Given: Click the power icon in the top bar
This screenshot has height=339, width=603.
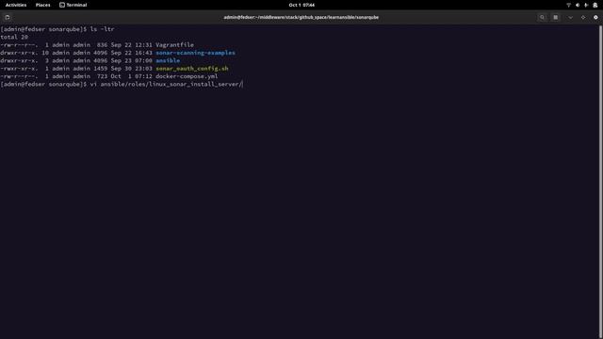Looking at the screenshot, I should pos(586,5).
